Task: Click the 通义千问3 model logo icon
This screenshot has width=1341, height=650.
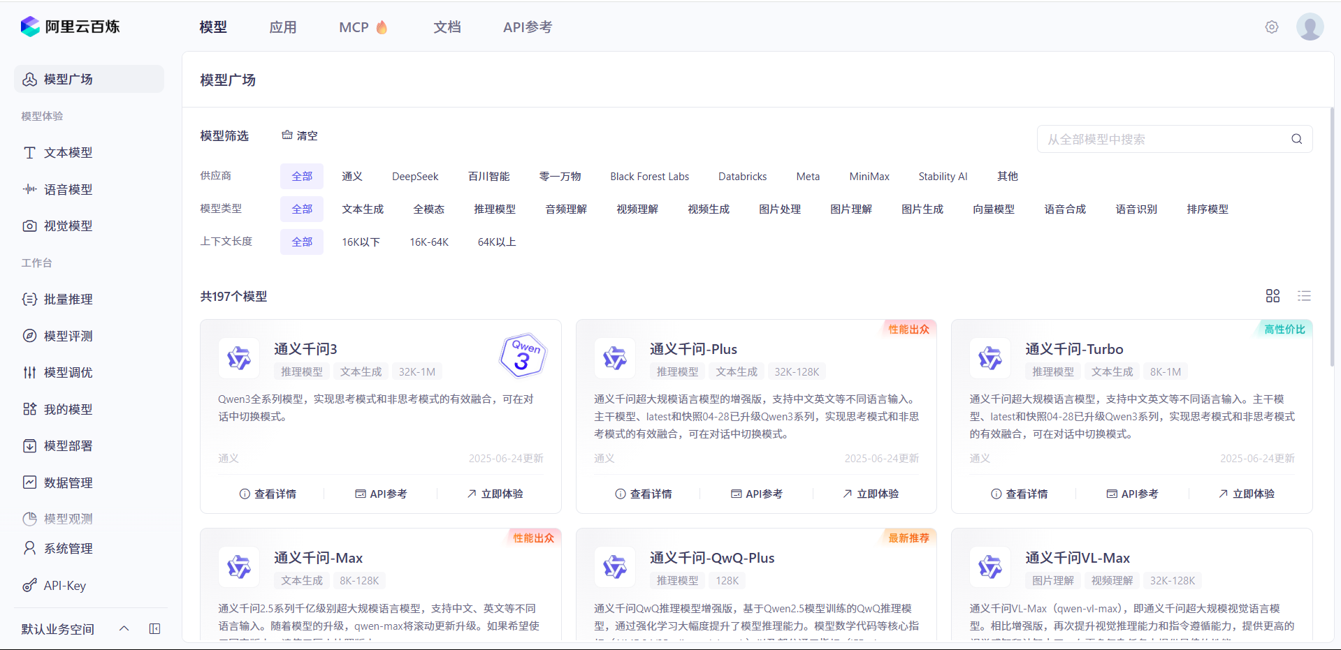Action: coord(239,358)
